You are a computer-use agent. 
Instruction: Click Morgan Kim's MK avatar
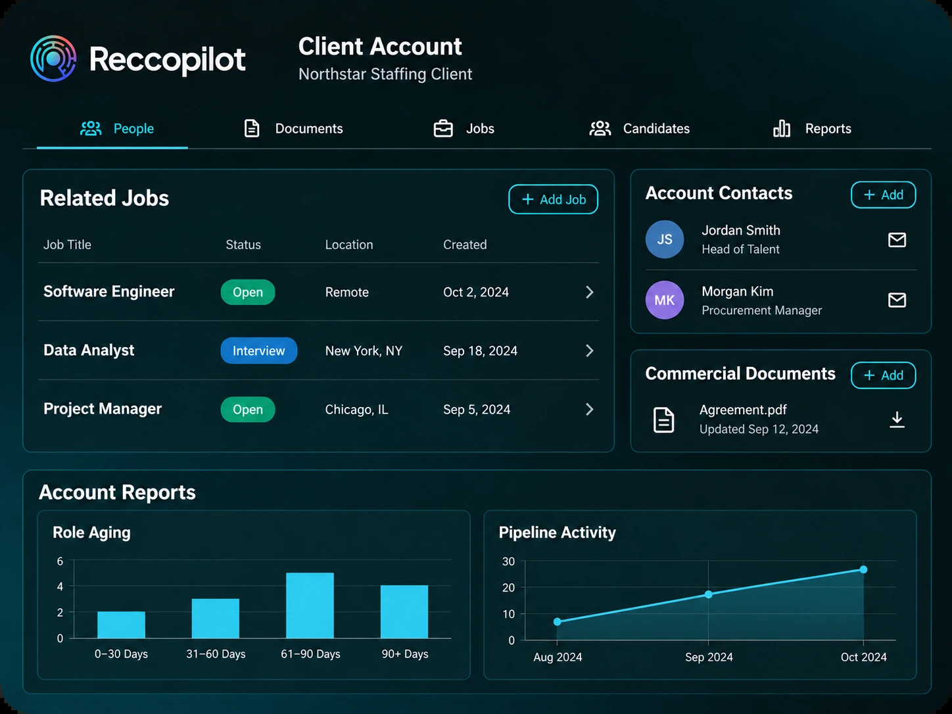point(665,300)
